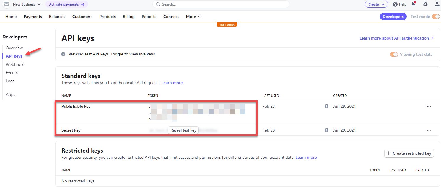Click info icon beside Viewing test API keys
This screenshot has width=441, height=188.
tap(63, 54)
